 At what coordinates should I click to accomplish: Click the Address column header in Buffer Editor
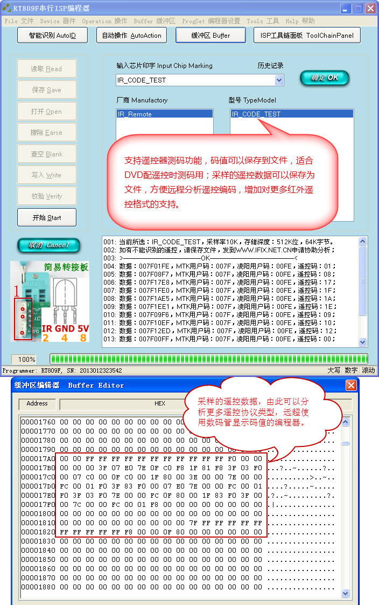tap(37, 404)
